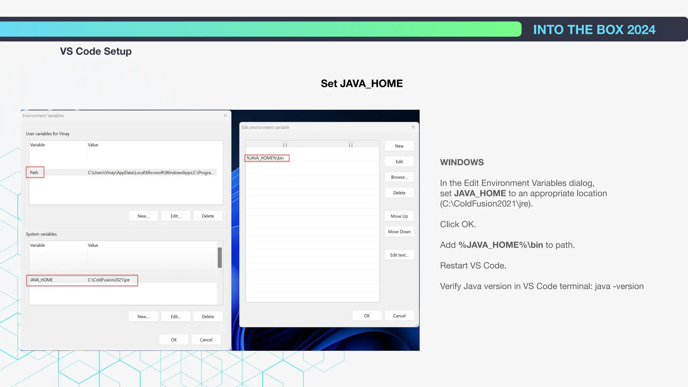Image resolution: width=688 pixels, height=387 pixels.
Task: Click the INTO THE BOX 2024 banner text
Action: coord(594,30)
